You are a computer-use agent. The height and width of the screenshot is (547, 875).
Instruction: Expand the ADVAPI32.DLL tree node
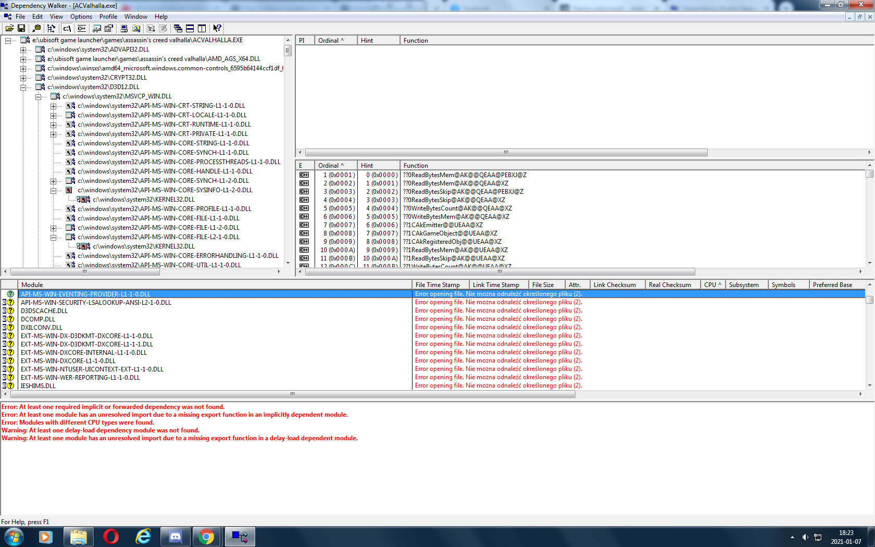click(x=23, y=50)
